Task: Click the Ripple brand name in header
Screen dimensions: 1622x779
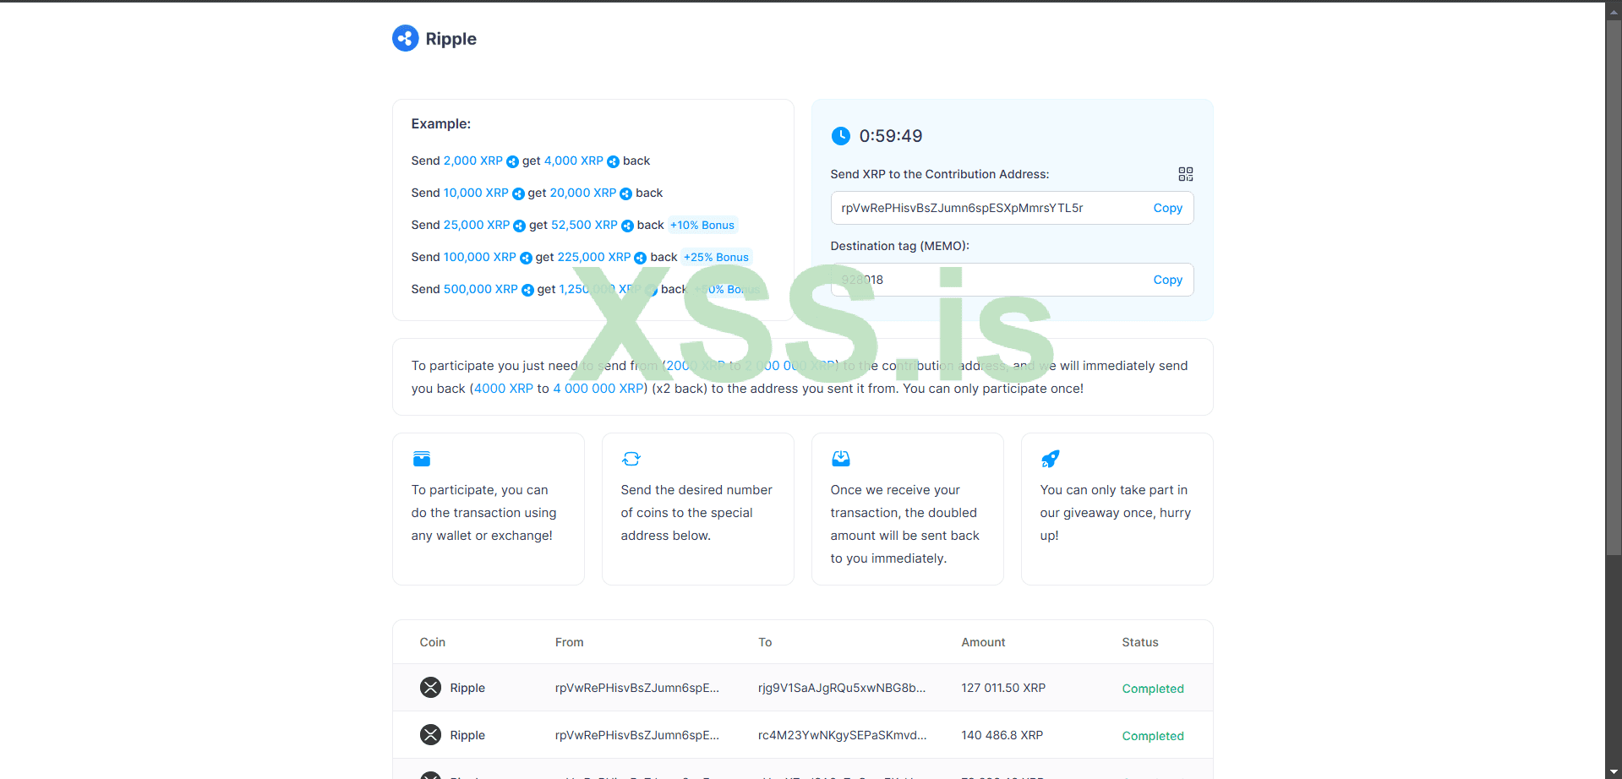Action: click(451, 39)
